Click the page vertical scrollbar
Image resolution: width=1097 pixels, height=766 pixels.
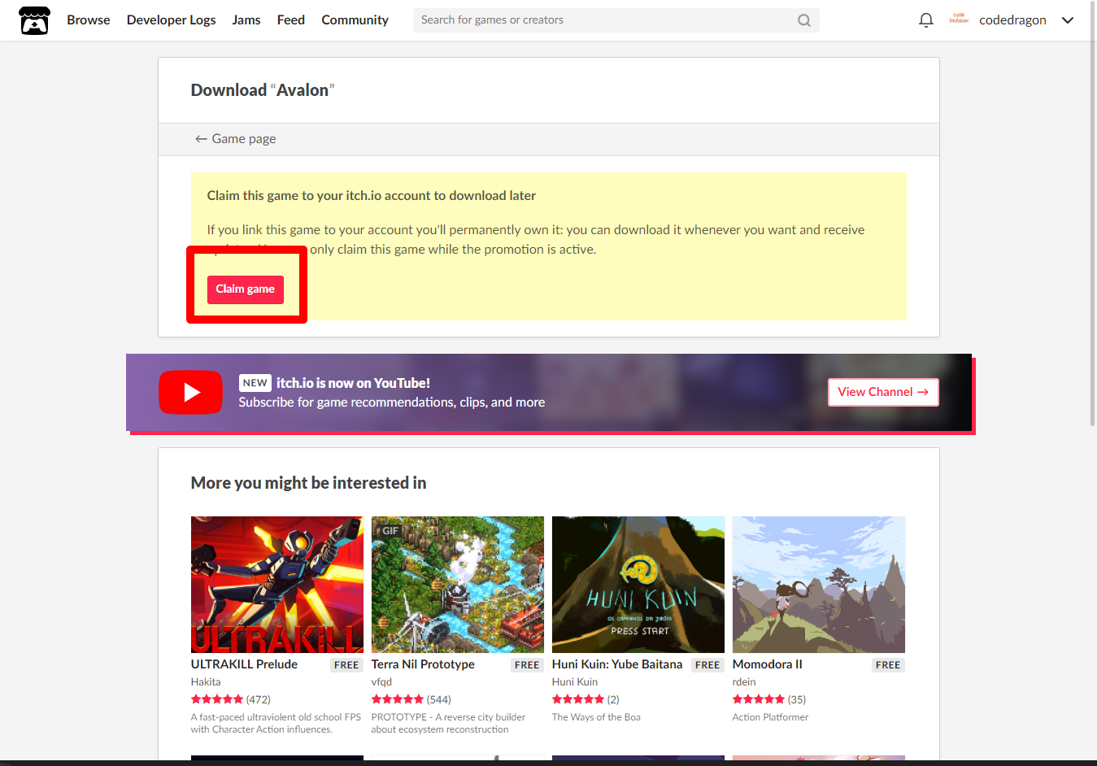[x=1092, y=213]
